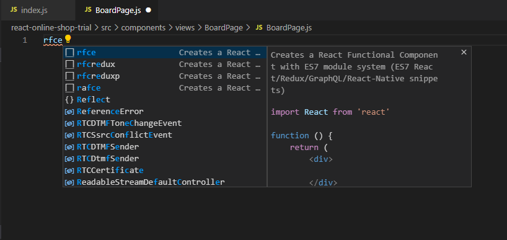Click snippet icon beside rafce
Viewport: 507px width, 240px height.
coord(69,87)
